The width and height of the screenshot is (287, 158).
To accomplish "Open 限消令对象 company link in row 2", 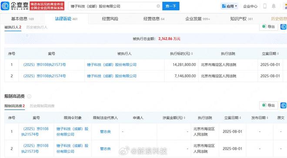I will tap(72, 148).
